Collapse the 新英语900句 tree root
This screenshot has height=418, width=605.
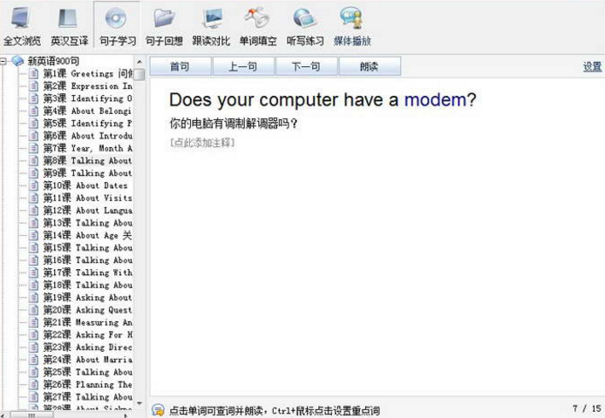pyautogui.click(x=5, y=62)
